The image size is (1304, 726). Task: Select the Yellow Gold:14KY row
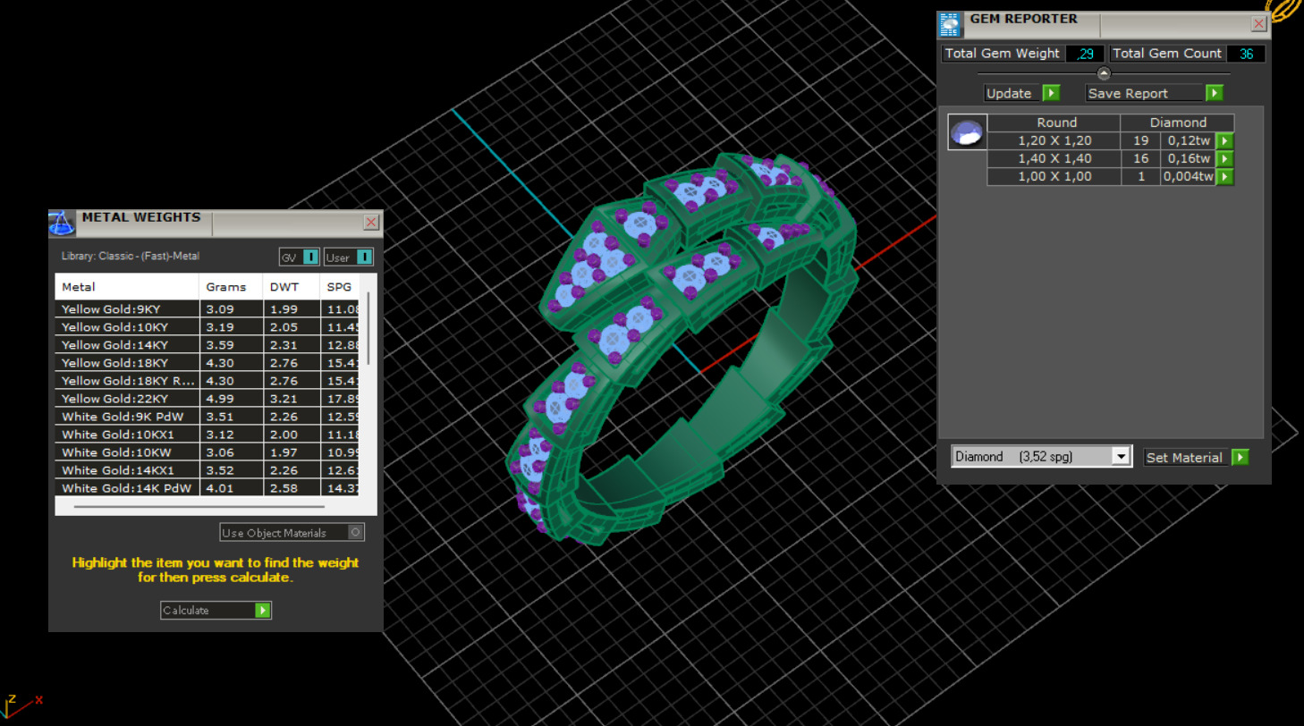(x=207, y=345)
